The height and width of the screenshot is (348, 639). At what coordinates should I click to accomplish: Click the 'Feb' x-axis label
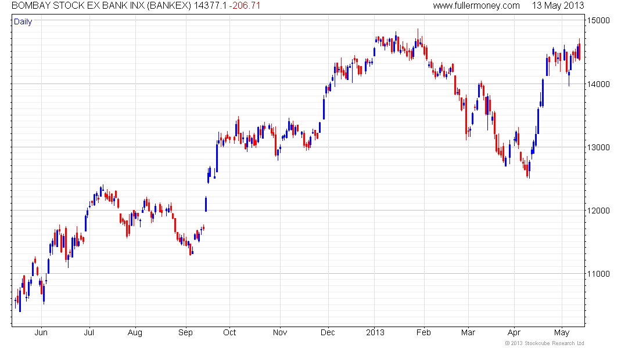[423, 332]
